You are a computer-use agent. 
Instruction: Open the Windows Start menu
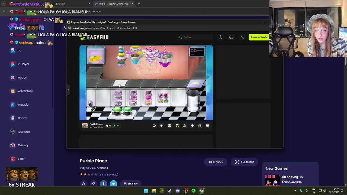146,191
